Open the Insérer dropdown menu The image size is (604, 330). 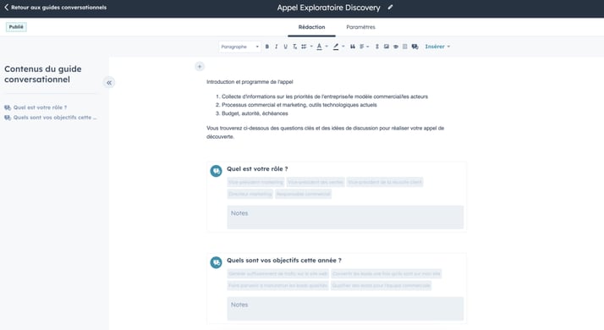[437, 47]
